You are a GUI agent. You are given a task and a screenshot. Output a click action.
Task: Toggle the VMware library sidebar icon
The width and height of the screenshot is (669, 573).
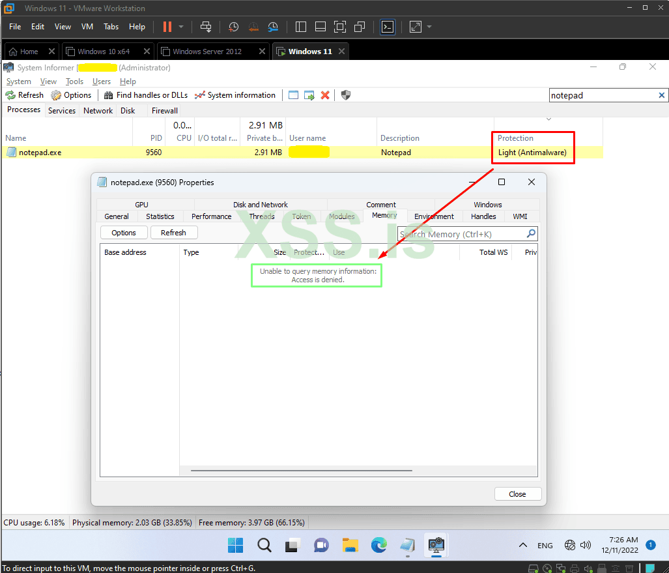tap(301, 27)
